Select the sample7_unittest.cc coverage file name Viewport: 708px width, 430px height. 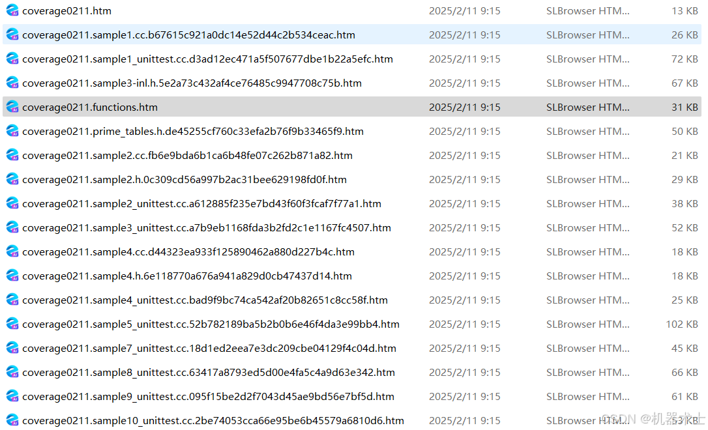point(209,348)
